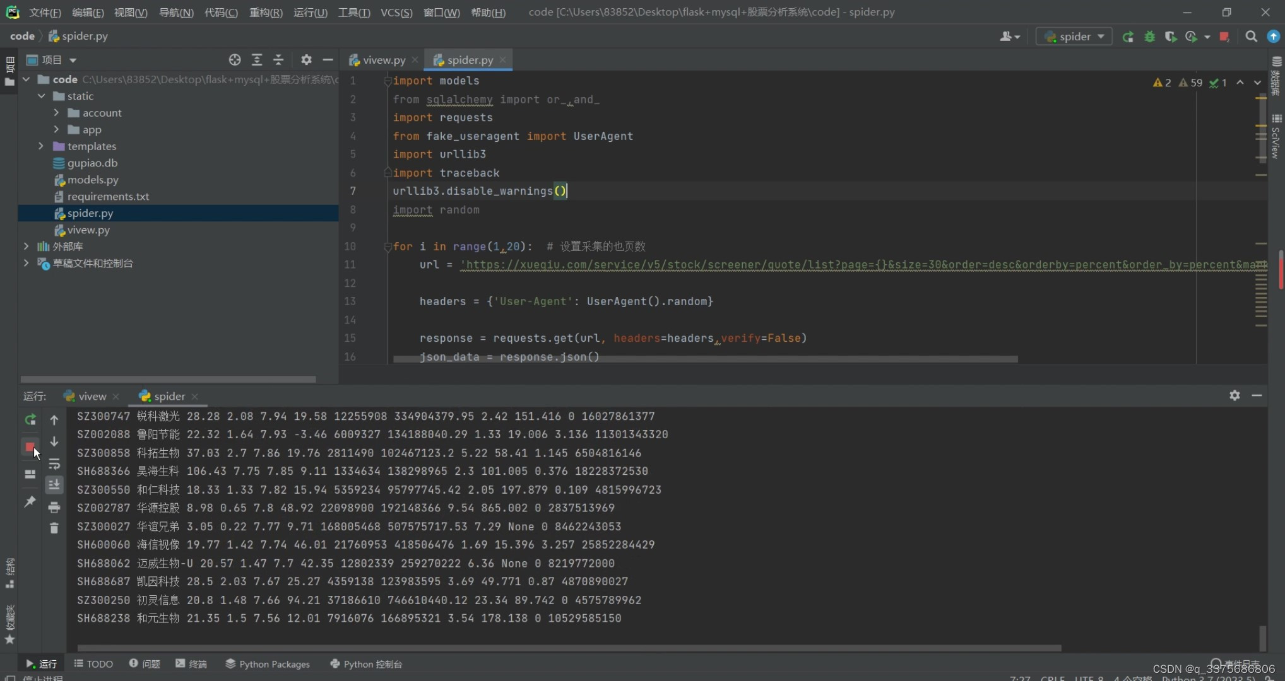Click the clear console output icon
Image resolution: width=1285 pixels, height=681 pixels.
pyautogui.click(x=54, y=527)
